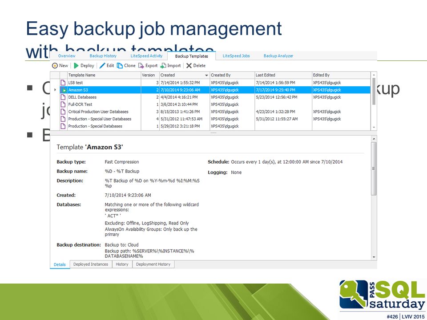Image resolution: width=427 pixels, height=320 pixels.
Task: Click the details pane scroll-down arrow
Action: click(374, 257)
